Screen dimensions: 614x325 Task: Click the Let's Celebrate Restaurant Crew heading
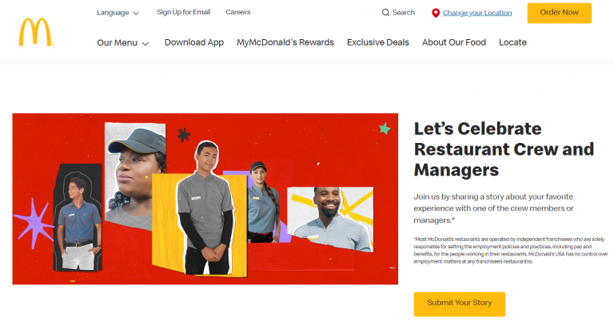click(x=504, y=149)
